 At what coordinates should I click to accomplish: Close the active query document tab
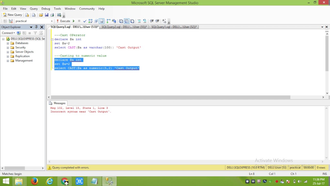coord(327,27)
